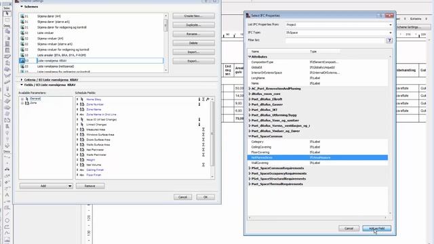This screenshot has width=434, height=244.
Task: Toggle the sum on Doors Surface Area row
Action: click(x=203, y=140)
